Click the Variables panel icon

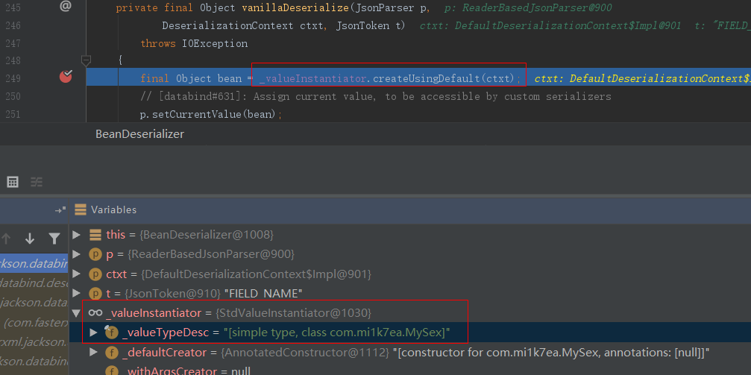coord(81,209)
